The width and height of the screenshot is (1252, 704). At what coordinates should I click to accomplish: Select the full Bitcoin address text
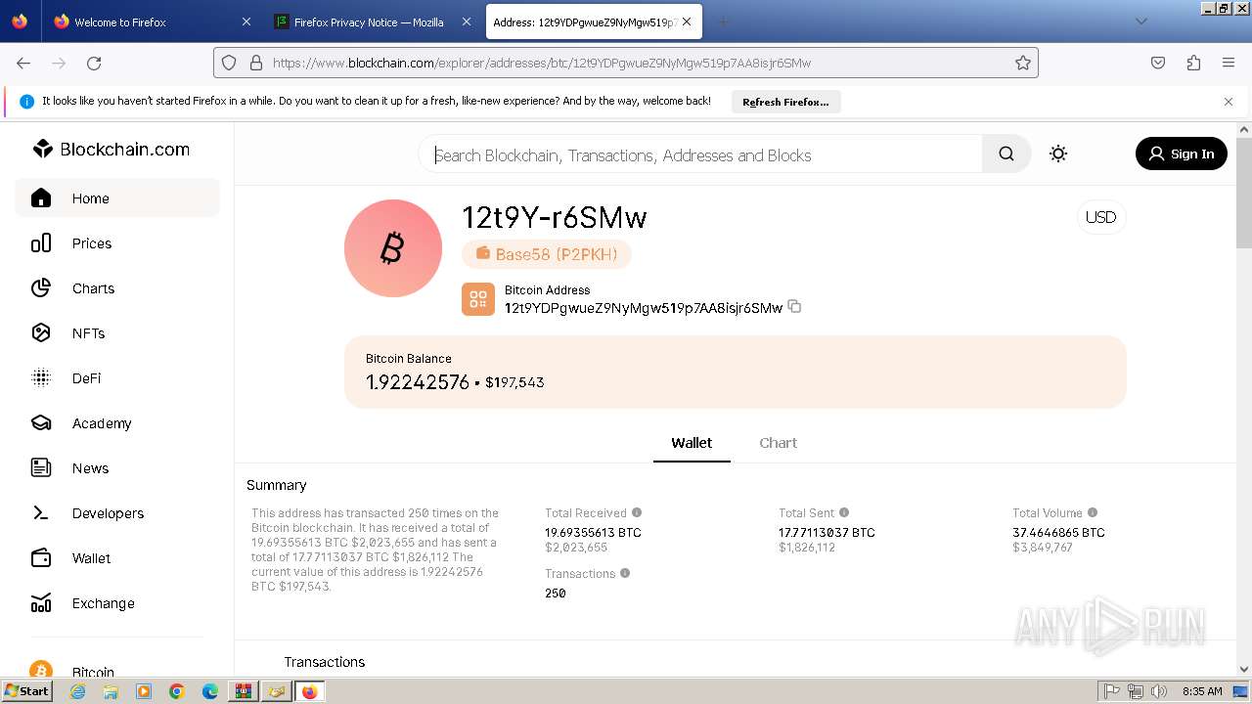tap(644, 308)
